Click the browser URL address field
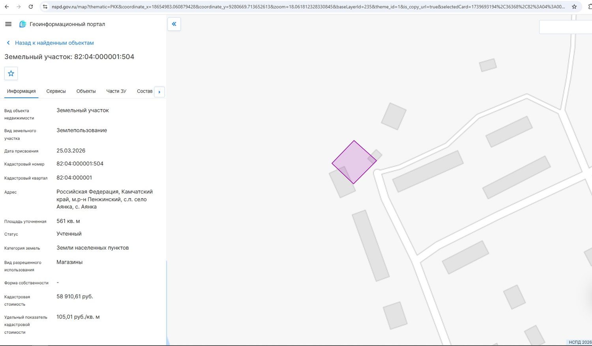 coord(308,7)
